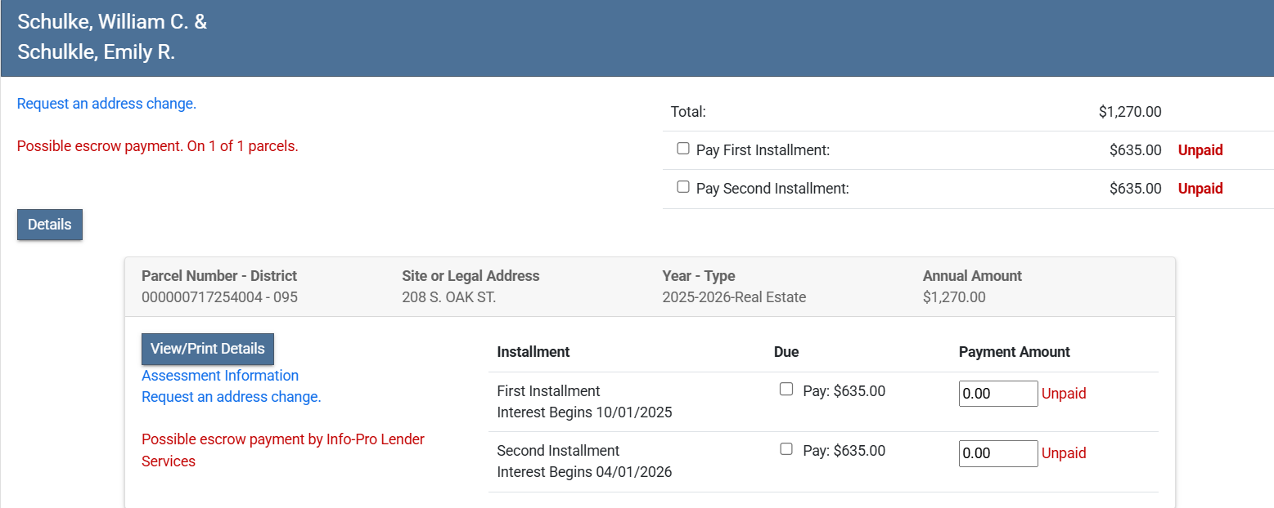Open the Assessment Information link
This screenshot has height=508, width=1274.
[x=220, y=376]
